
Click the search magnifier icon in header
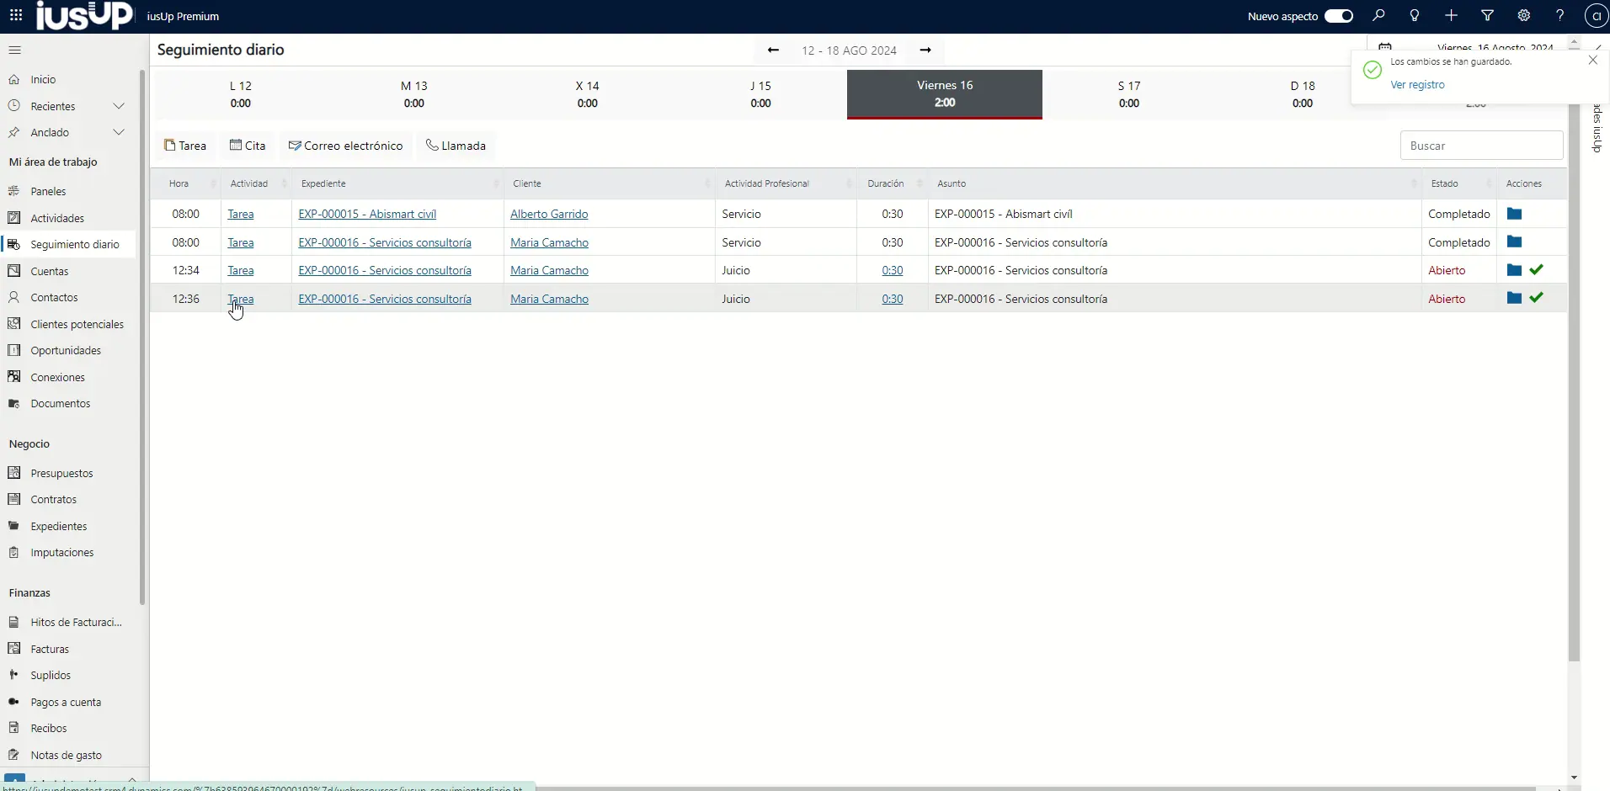(x=1378, y=16)
